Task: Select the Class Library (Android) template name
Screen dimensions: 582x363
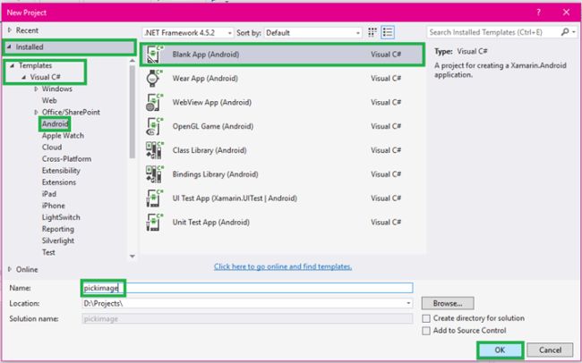Action: tap(210, 150)
